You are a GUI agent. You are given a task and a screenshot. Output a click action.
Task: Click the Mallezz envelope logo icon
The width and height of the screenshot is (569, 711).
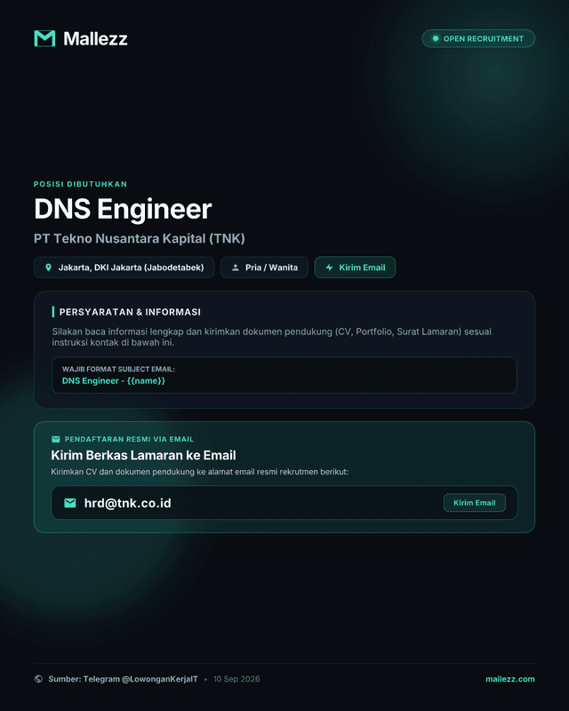click(44, 38)
